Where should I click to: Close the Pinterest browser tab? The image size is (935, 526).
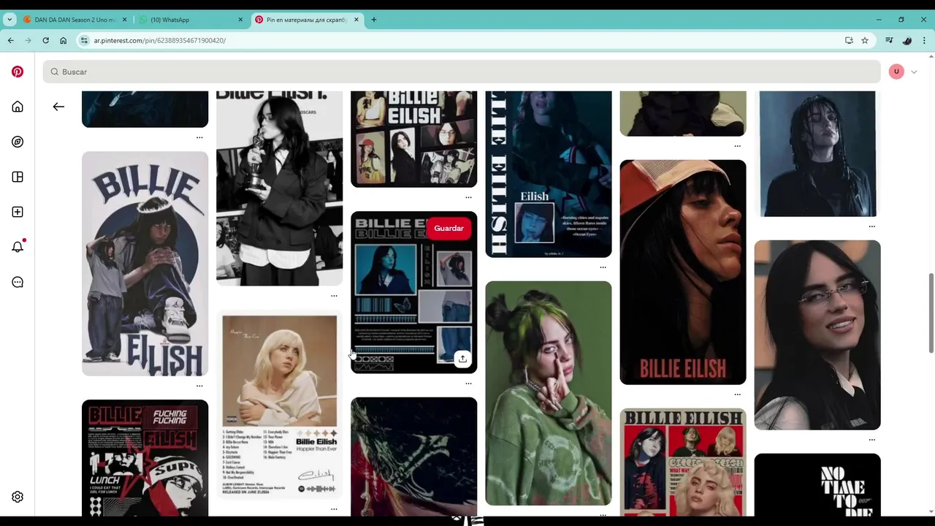pyautogui.click(x=356, y=20)
